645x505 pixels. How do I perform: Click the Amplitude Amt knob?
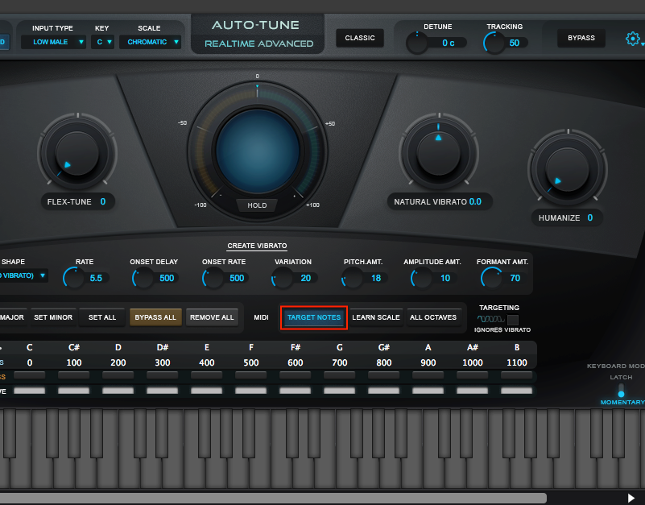(x=422, y=278)
